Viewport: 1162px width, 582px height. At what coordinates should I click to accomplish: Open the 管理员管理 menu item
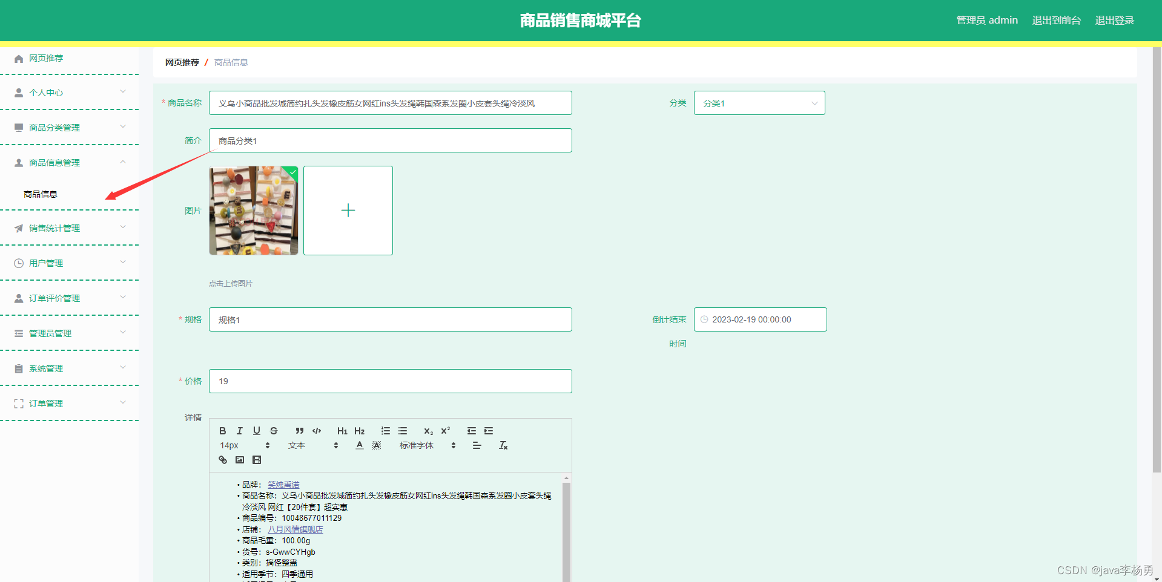[x=70, y=333]
